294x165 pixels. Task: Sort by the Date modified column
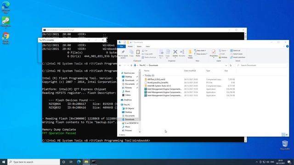point(190,71)
